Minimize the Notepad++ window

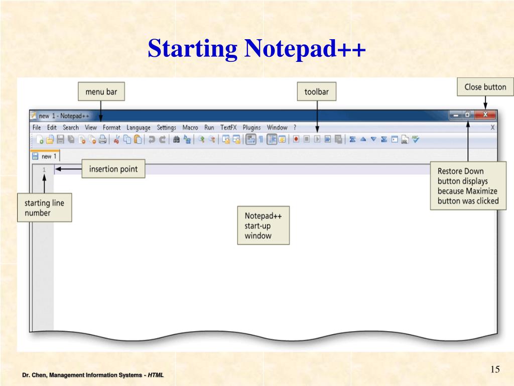[x=456, y=115]
